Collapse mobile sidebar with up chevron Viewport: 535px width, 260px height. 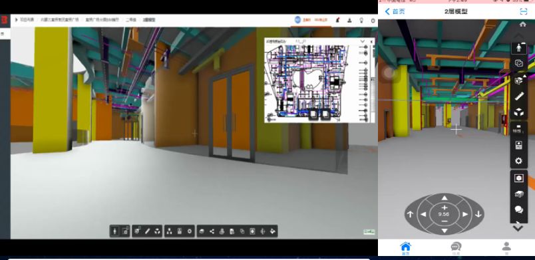coord(518,36)
